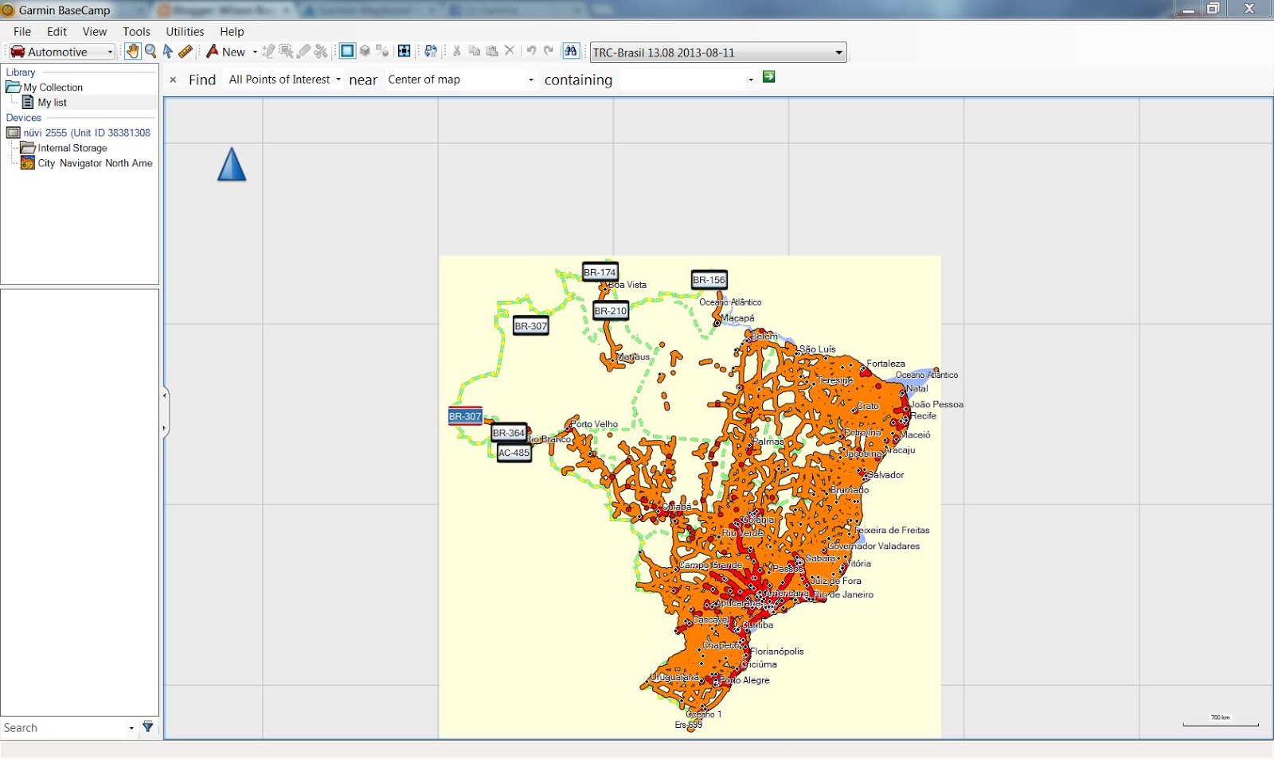
Task: Click the Cut scissors icon
Action: [x=457, y=51]
